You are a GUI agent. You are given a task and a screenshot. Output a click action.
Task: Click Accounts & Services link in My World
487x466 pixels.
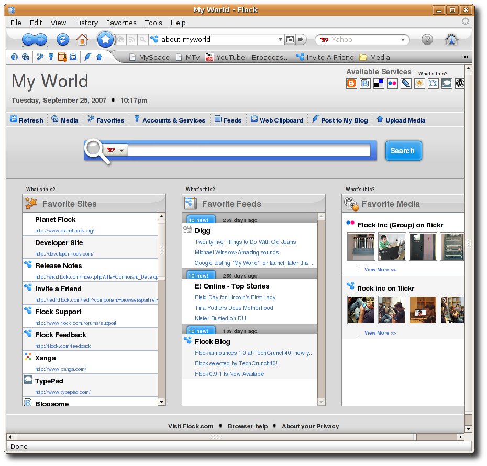pos(170,120)
